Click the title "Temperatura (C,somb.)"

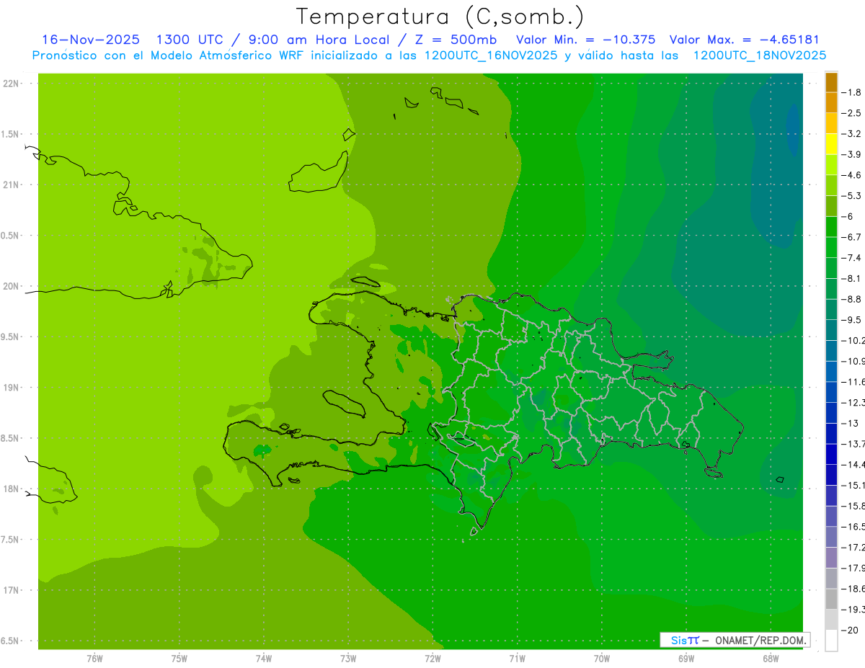point(440,17)
